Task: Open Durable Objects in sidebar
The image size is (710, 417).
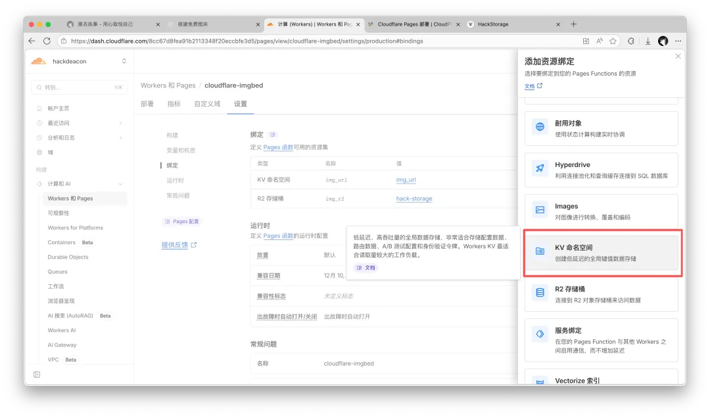Action: (x=68, y=257)
